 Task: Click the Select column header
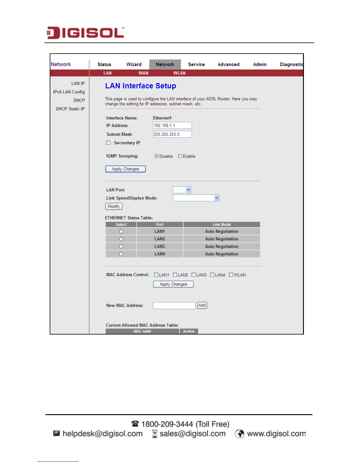[121, 225]
